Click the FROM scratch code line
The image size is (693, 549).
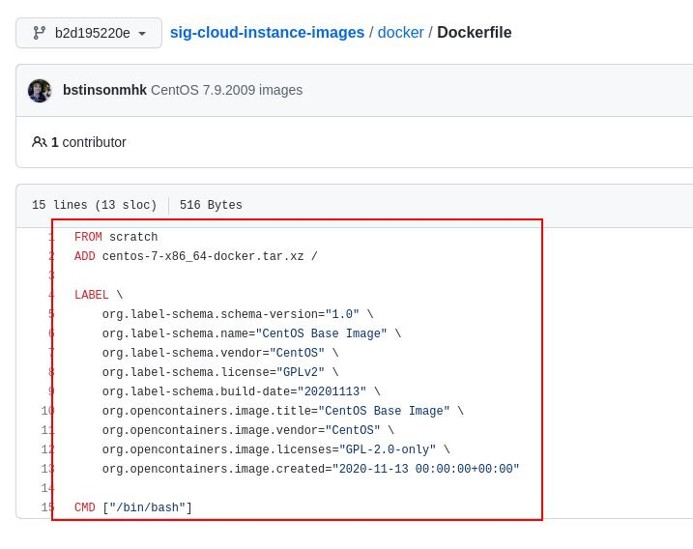pos(116,237)
